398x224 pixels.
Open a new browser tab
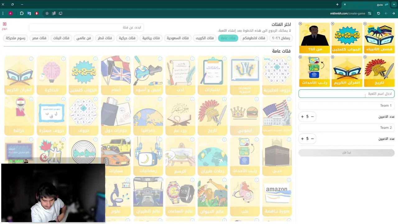pyautogui.click(x=337, y=4)
